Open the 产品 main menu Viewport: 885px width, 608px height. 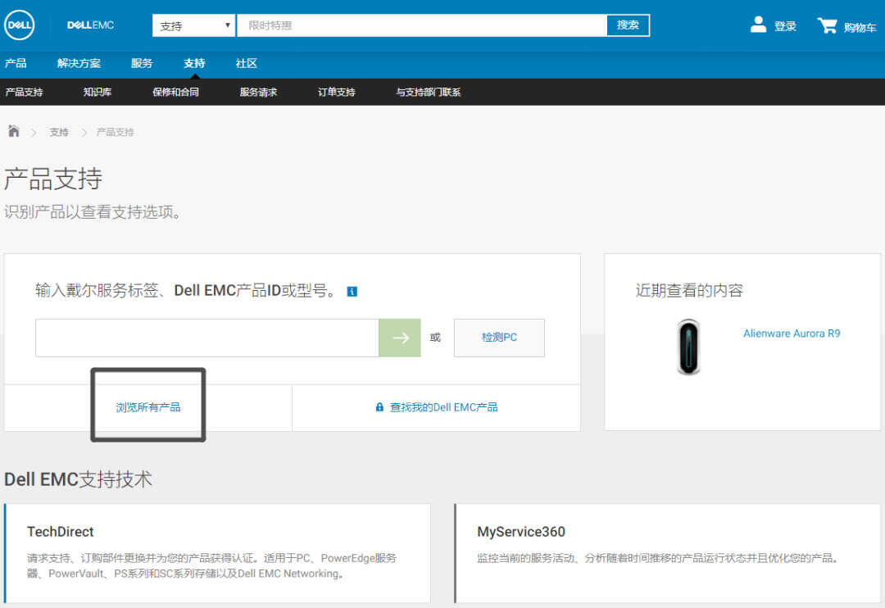[16, 63]
